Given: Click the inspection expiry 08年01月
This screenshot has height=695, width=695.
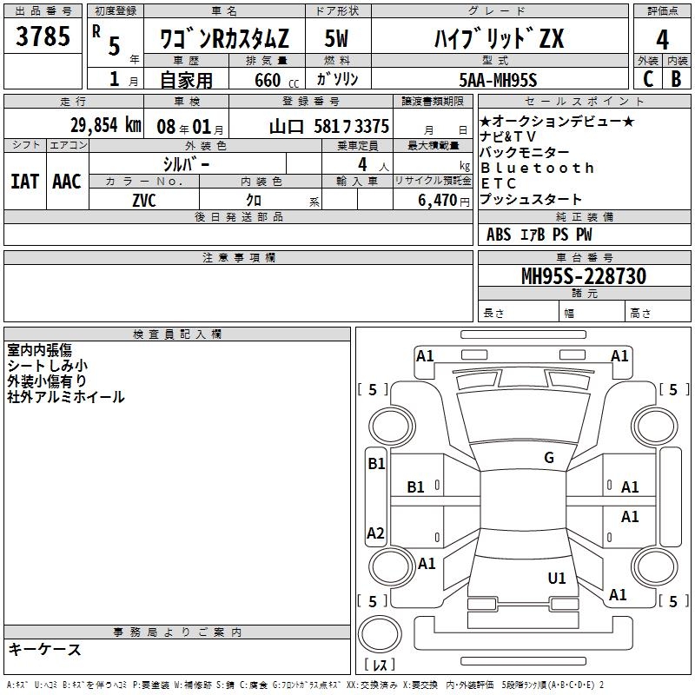Looking at the screenshot, I should [x=190, y=127].
